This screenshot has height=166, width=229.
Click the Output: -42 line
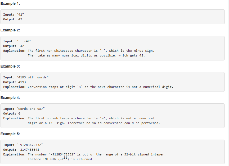pyautogui.click(x=14, y=46)
